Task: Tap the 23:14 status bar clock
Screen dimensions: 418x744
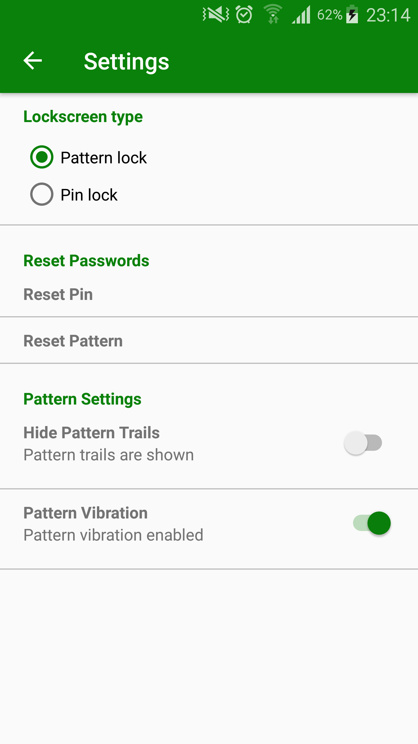Action: pyautogui.click(x=388, y=15)
